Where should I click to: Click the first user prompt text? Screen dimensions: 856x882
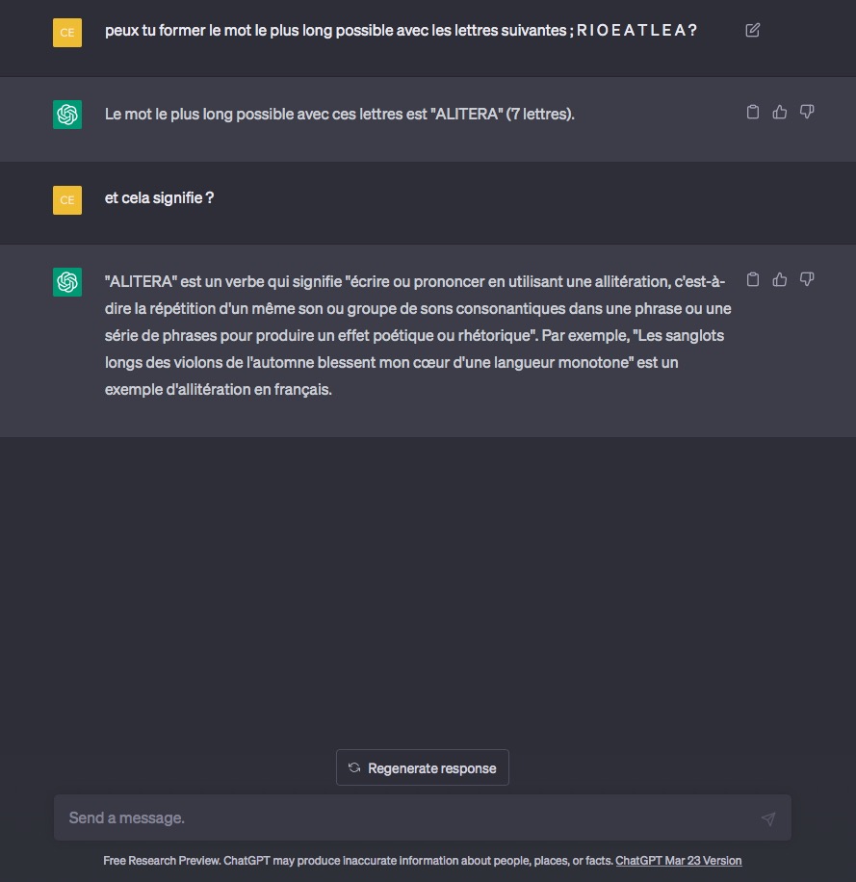point(401,30)
